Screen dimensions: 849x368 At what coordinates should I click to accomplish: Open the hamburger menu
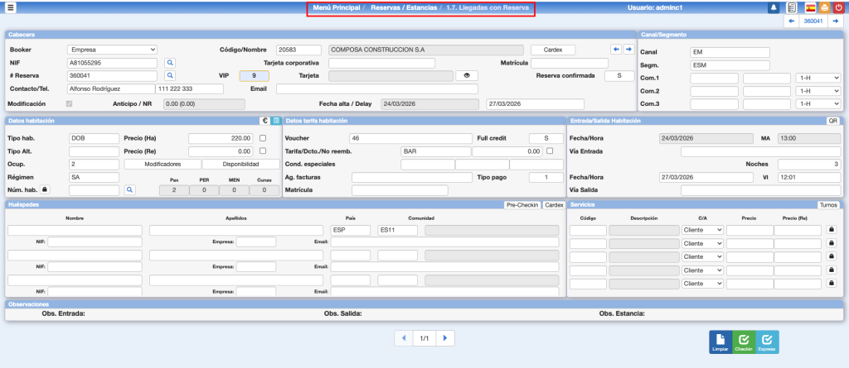[x=11, y=7]
